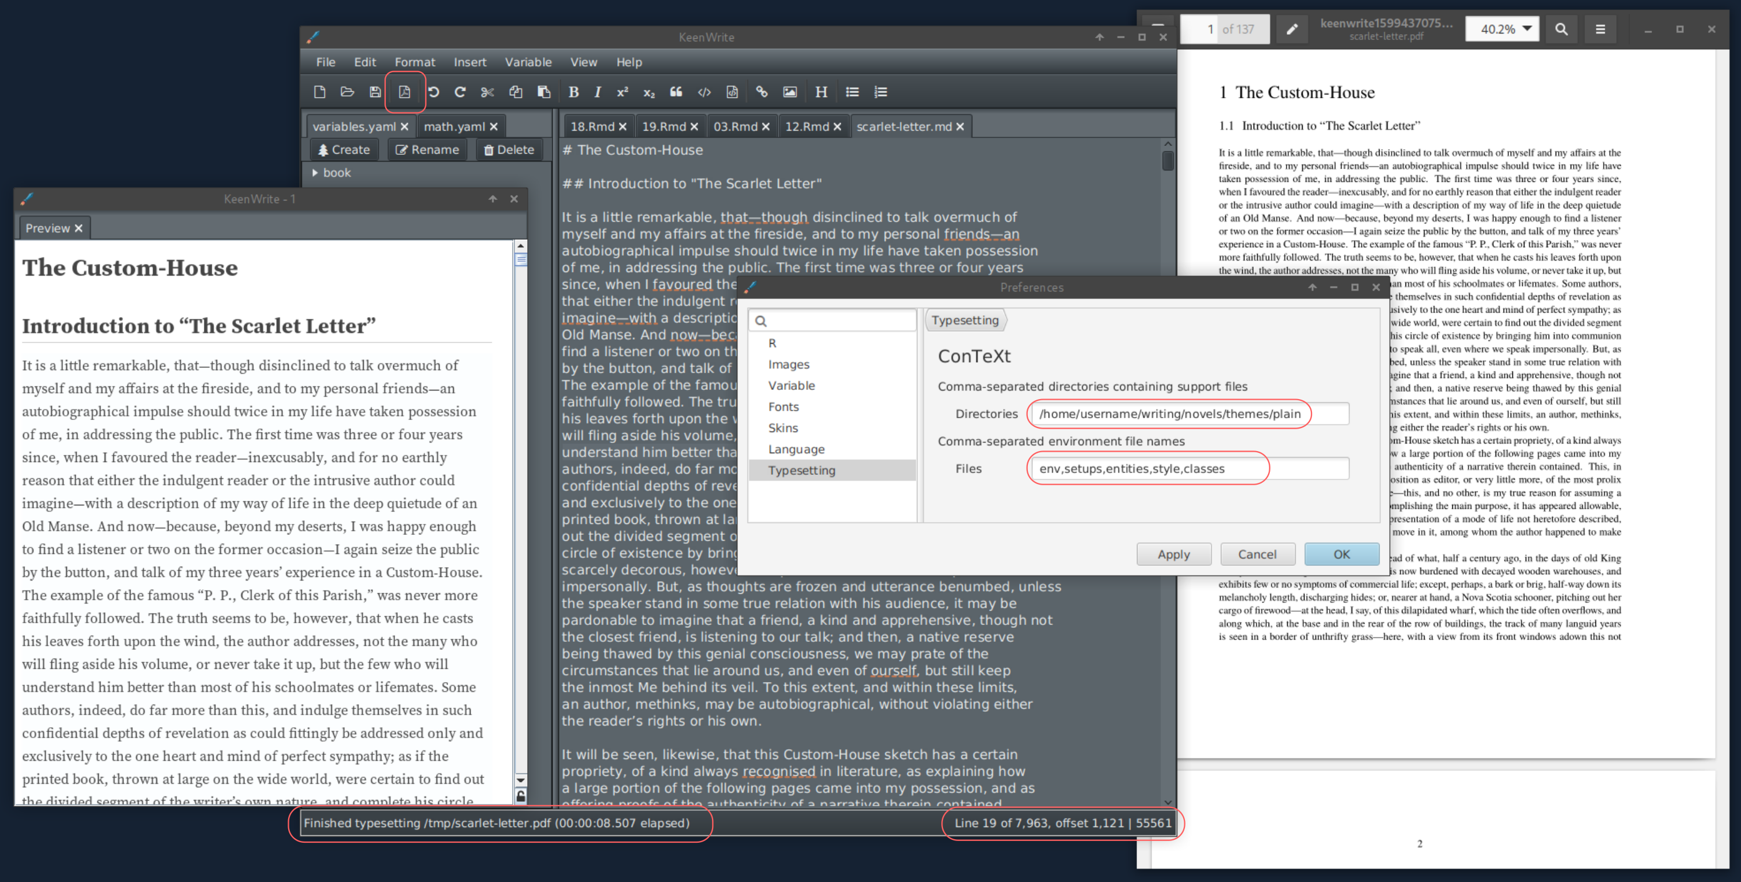Click the Delete variable button
Image resolution: width=1741 pixels, height=882 pixels.
[509, 150]
